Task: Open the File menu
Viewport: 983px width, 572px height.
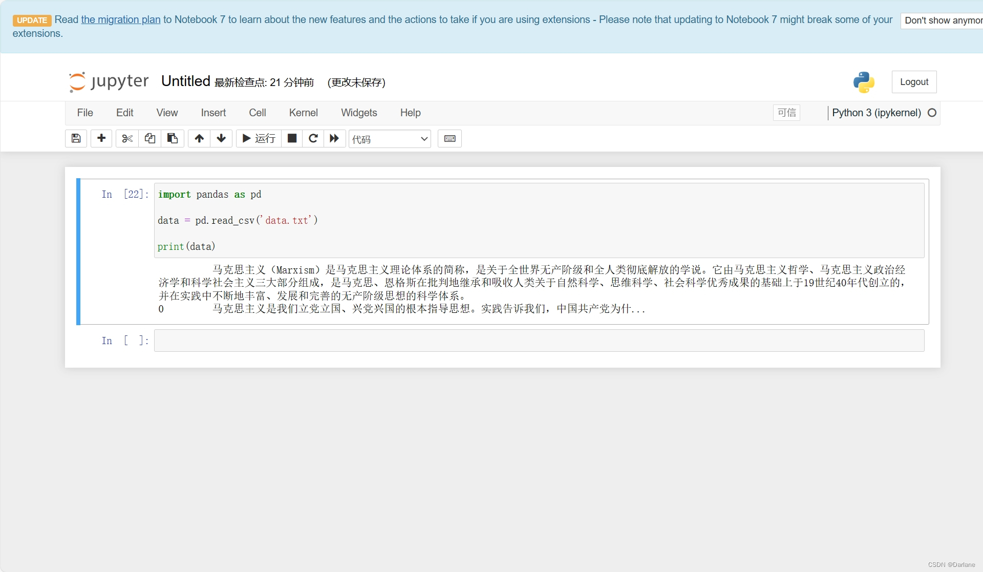Action: [x=85, y=113]
